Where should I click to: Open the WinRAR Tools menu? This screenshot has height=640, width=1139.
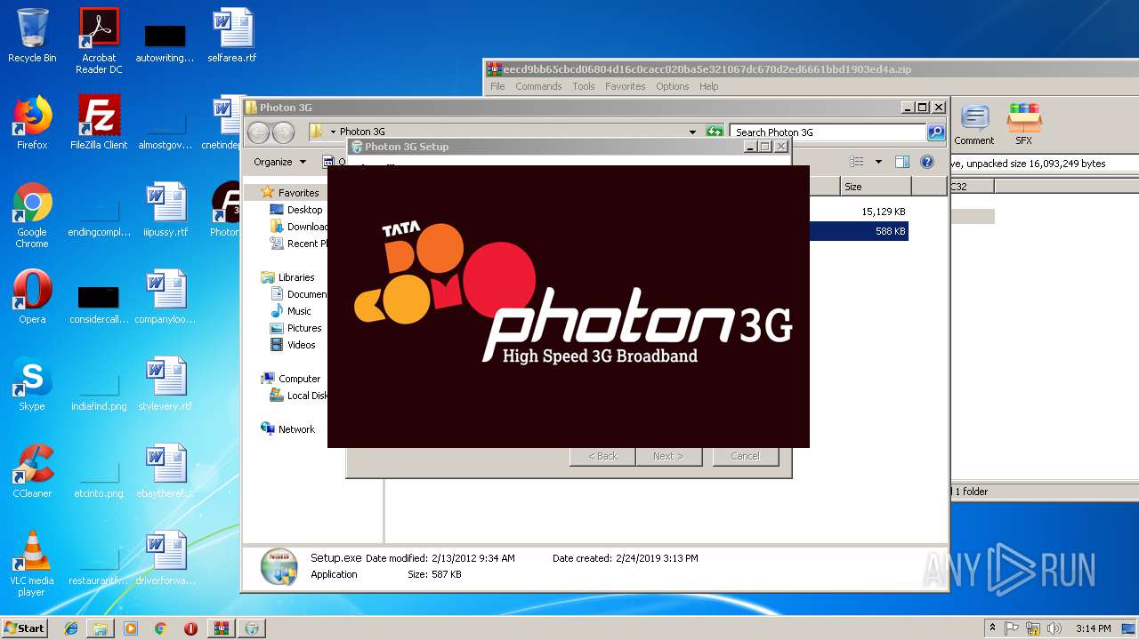pos(584,86)
